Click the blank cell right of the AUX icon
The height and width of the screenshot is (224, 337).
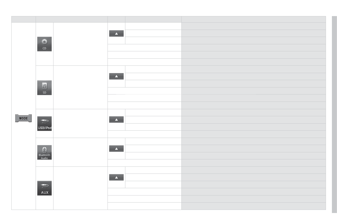coord(80,188)
